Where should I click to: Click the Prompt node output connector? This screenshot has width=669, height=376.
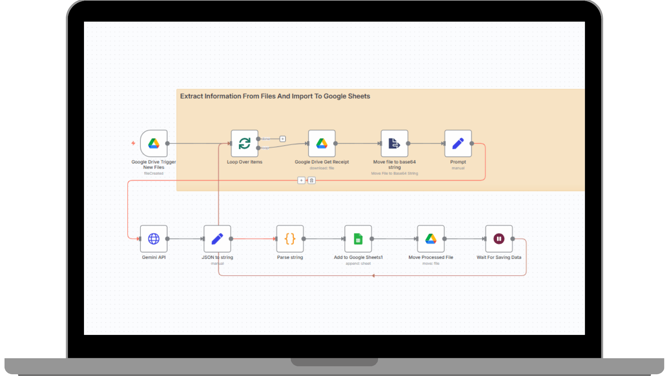(471, 143)
